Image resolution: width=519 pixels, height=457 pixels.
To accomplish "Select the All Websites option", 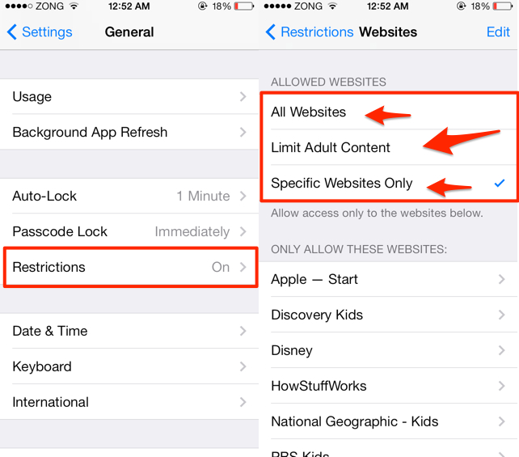I will coord(389,112).
